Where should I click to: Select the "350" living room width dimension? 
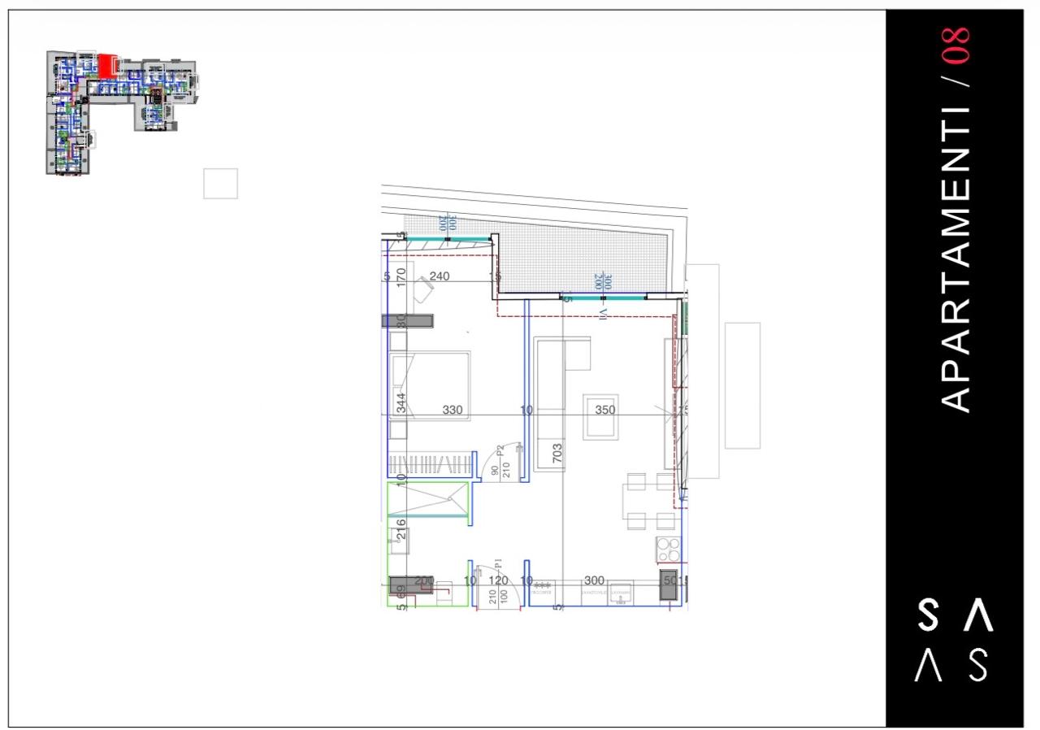[605, 410]
